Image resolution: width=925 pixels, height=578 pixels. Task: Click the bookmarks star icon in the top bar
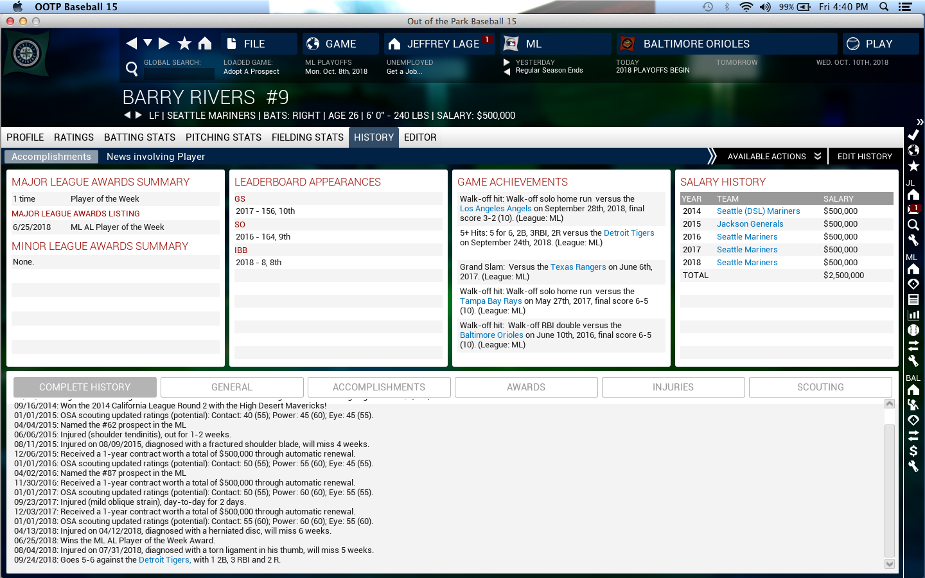(184, 43)
